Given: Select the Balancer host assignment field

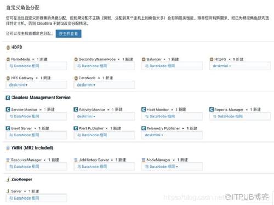Looking at the screenshot, I should pos(172,66).
